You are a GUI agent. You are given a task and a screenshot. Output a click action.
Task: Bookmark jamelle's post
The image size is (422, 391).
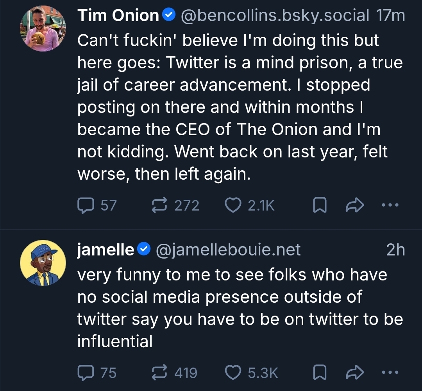[x=319, y=373]
